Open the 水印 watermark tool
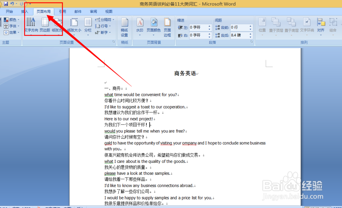 pyautogui.click(x=140, y=26)
